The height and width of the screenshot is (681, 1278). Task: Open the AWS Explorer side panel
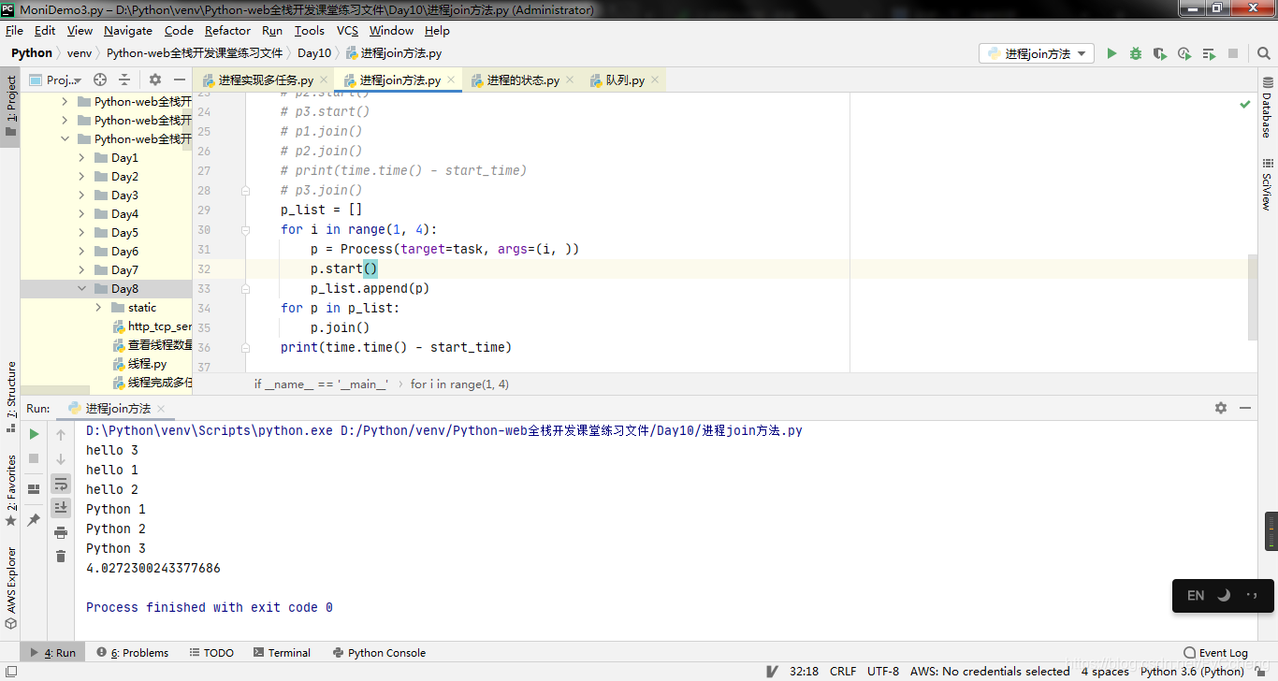[10, 587]
